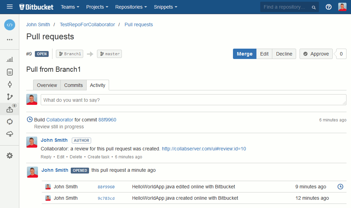This screenshot has width=351, height=208.
Task: Approve the pull request
Action: tap(316, 54)
